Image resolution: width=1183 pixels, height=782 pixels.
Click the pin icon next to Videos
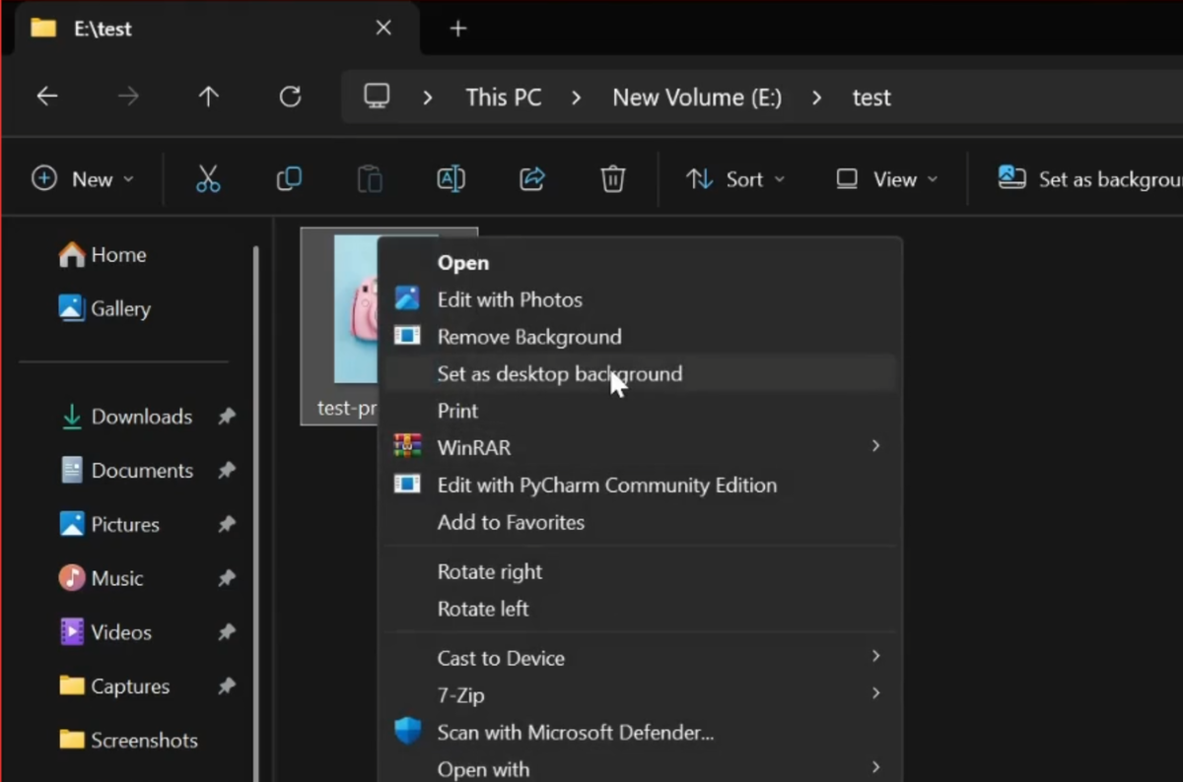[x=227, y=632]
